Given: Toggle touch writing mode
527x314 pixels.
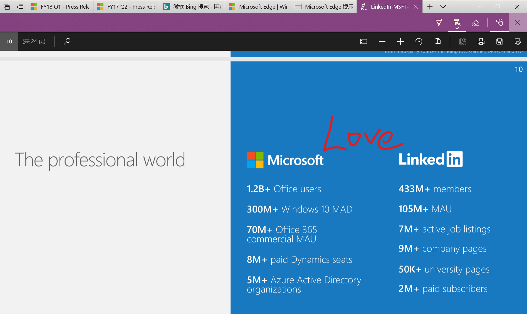Looking at the screenshot, I should [499, 23].
